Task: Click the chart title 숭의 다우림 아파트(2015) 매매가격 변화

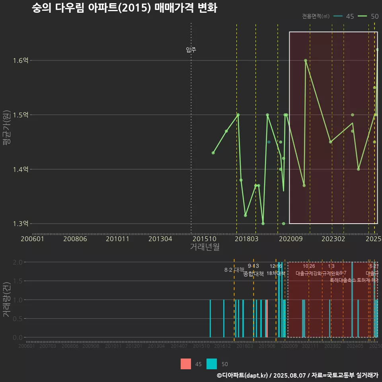Action: click(x=125, y=8)
